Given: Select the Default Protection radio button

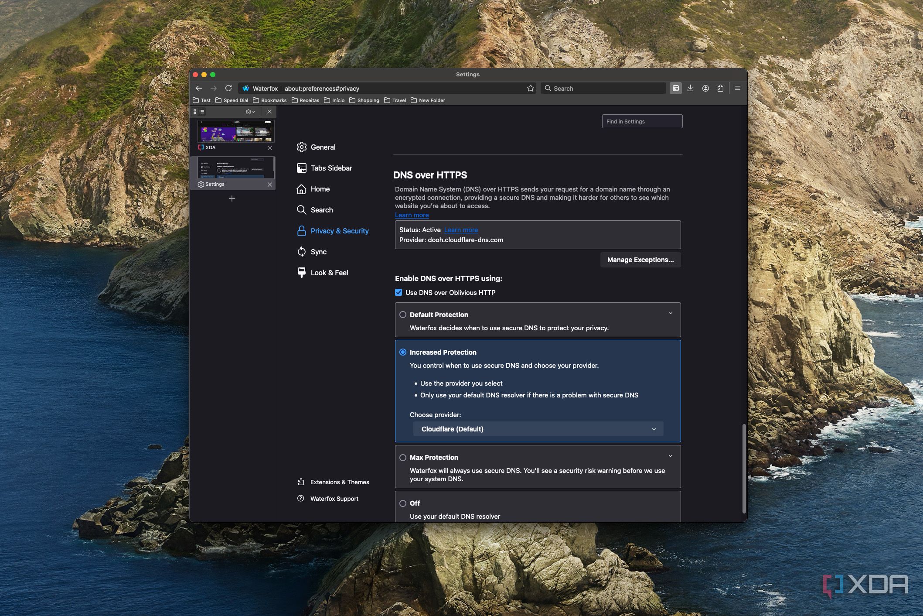Looking at the screenshot, I should [403, 315].
